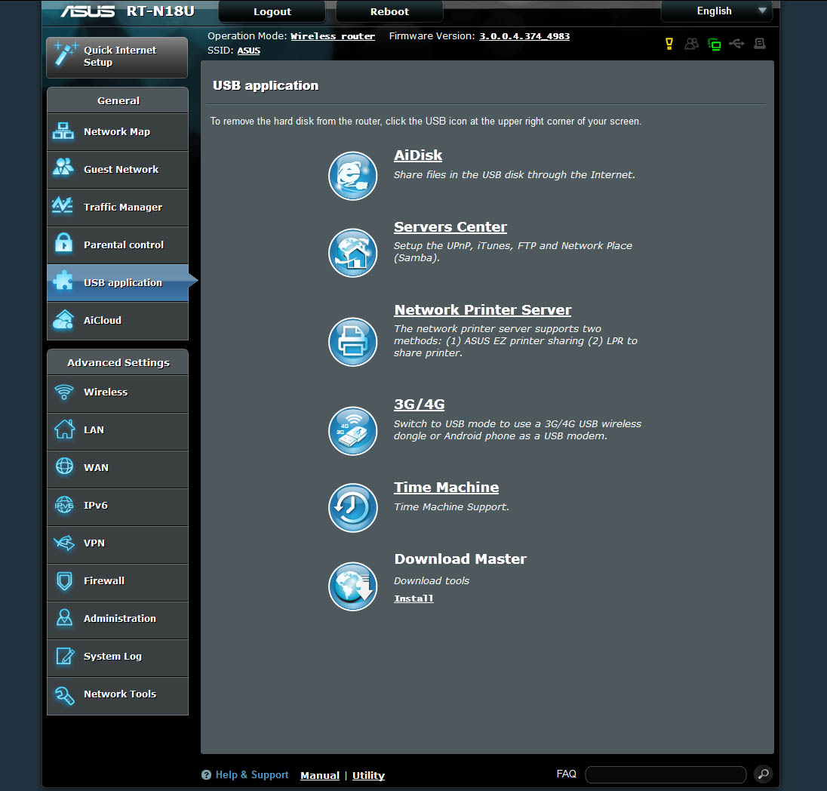The width and height of the screenshot is (827, 791).
Task: Go to Administration settings
Action: click(x=118, y=619)
